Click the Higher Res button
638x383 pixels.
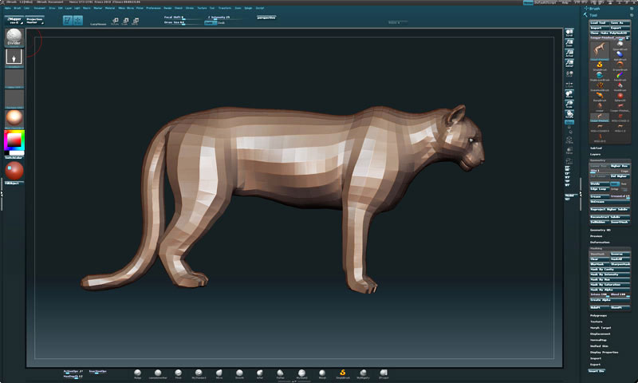[x=620, y=166]
